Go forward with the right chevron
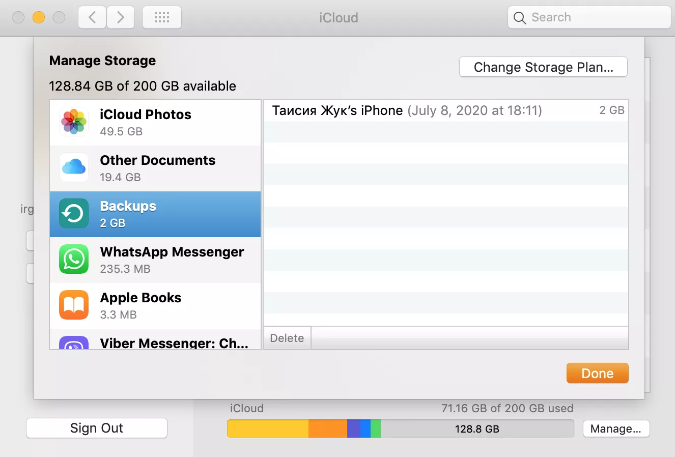The image size is (675, 457). (x=121, y=17)
